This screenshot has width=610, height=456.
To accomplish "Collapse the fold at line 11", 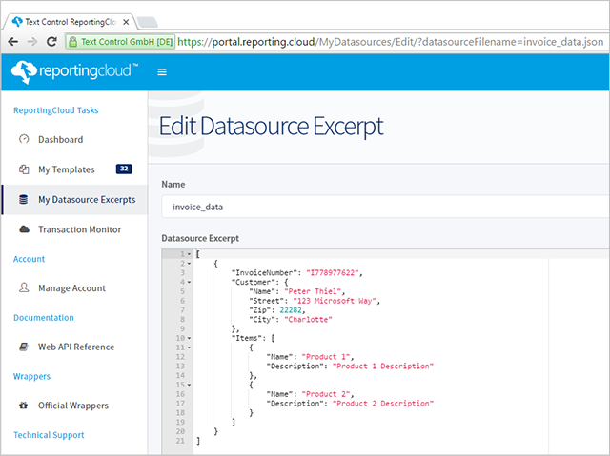I will point(190,347).
